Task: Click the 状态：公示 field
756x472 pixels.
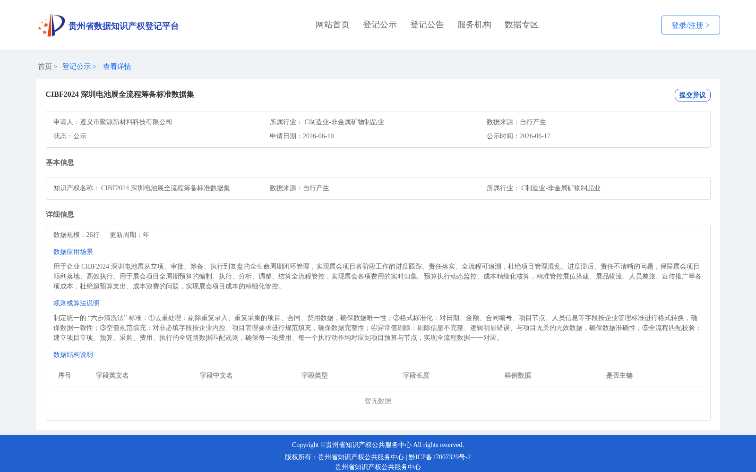Action: (x=70, y=136)
